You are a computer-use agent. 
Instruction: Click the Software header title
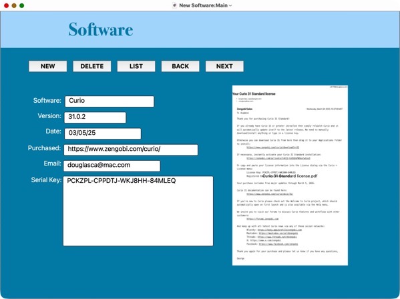point(101,29)
